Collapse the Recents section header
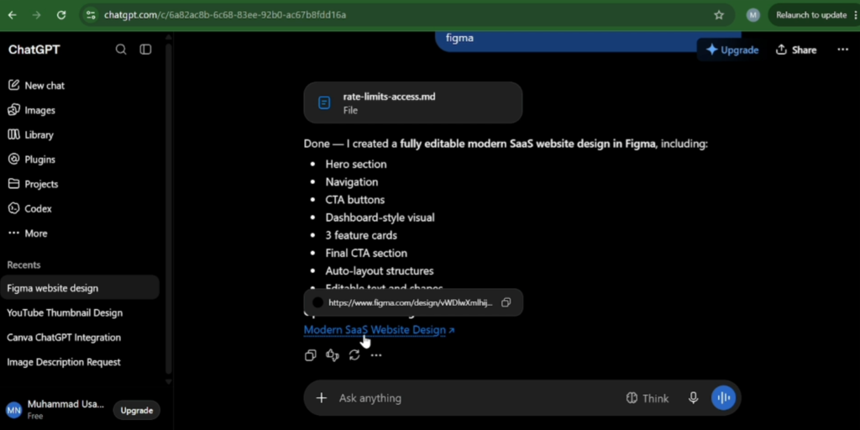The image size is (860, 430). point(24,265)
